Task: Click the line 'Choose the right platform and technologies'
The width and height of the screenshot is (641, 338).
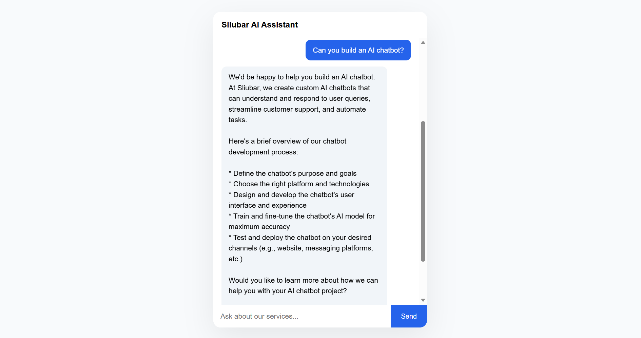Action: (298, 184)
